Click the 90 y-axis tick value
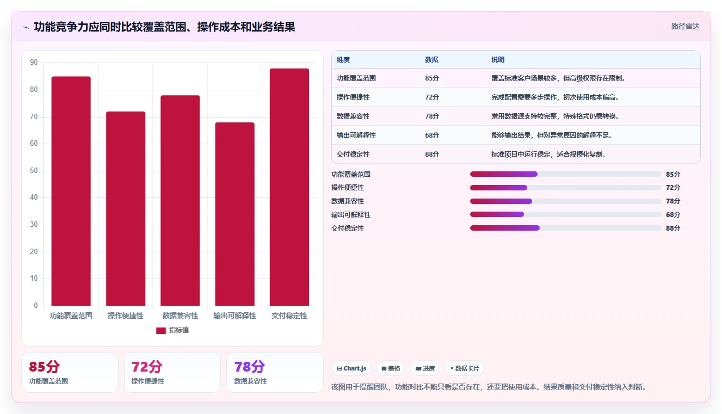This screenshot has height=414, width=722. [x=34, y=63]
